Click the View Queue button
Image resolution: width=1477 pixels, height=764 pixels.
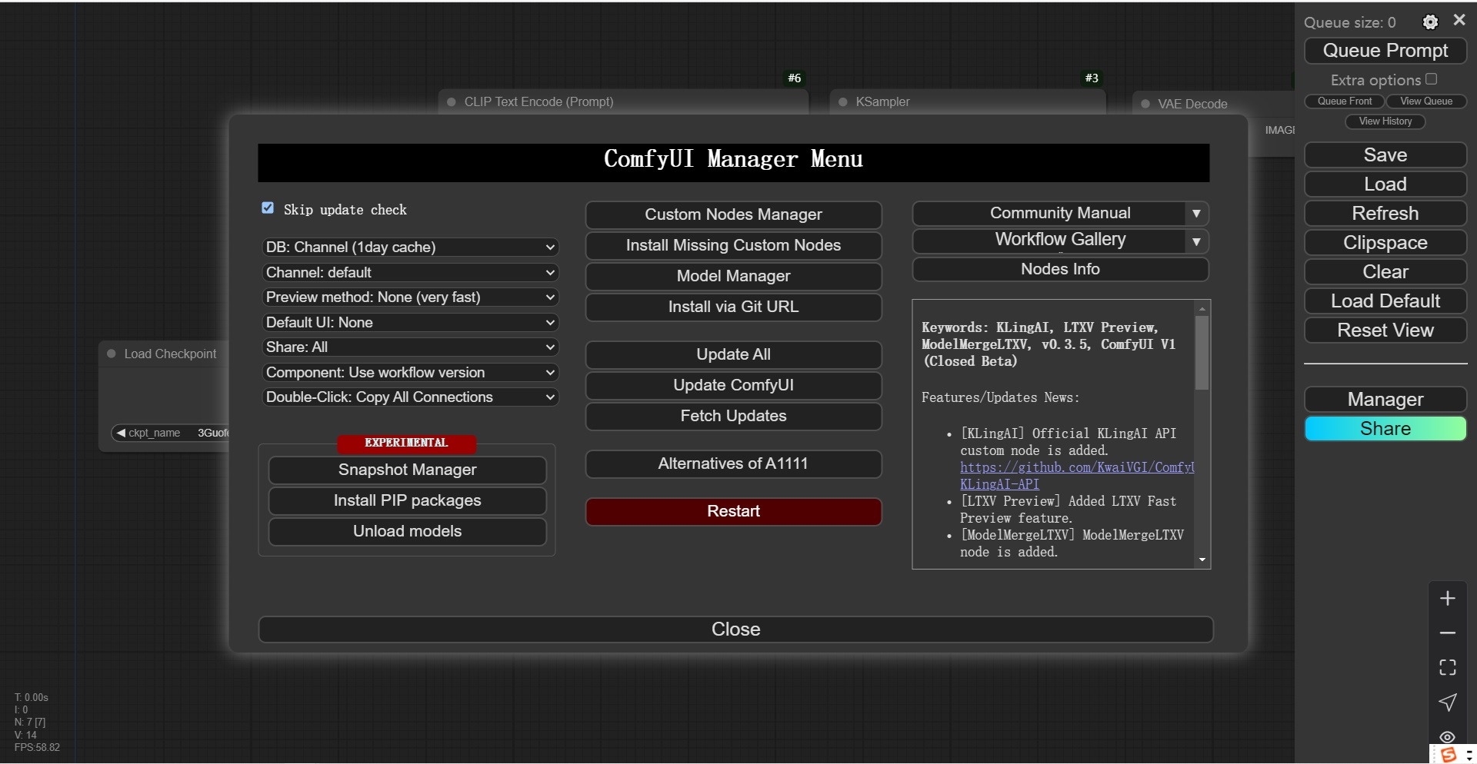coord(1426,101)
